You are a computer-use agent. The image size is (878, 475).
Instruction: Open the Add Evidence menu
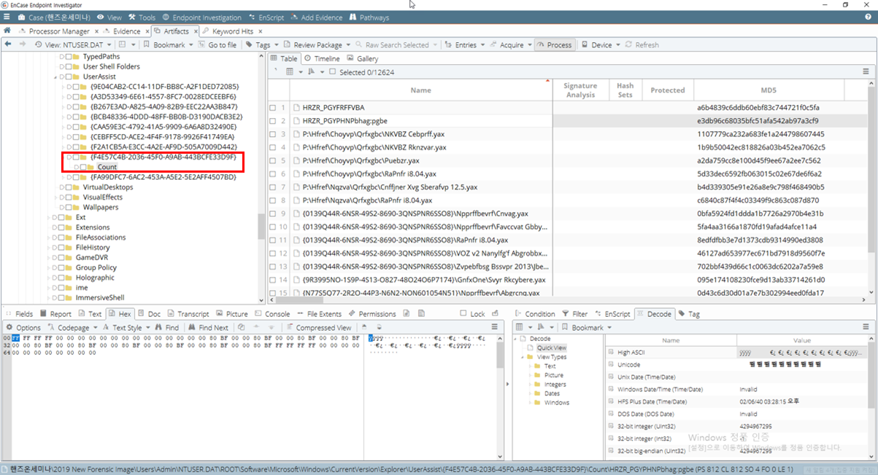point(316,17)
